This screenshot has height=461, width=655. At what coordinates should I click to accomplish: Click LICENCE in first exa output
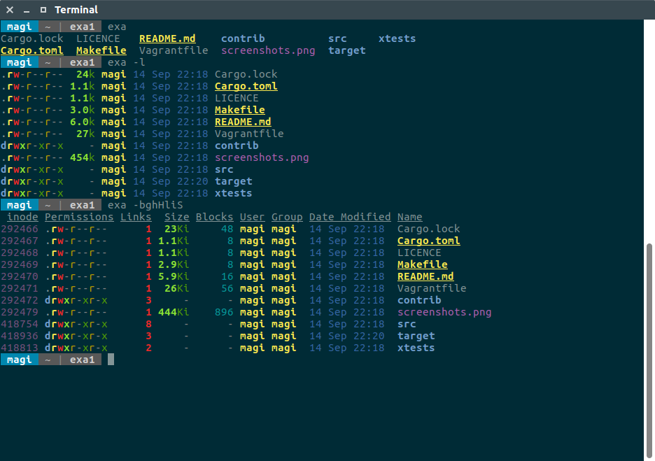(x=98, y=38)
